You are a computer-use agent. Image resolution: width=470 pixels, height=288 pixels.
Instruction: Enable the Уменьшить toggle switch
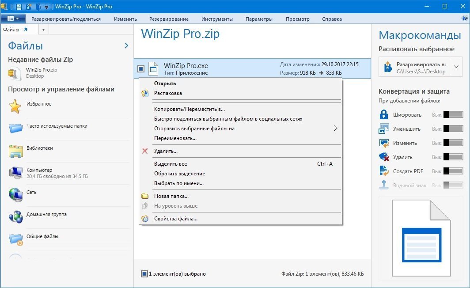pos(453,129)
